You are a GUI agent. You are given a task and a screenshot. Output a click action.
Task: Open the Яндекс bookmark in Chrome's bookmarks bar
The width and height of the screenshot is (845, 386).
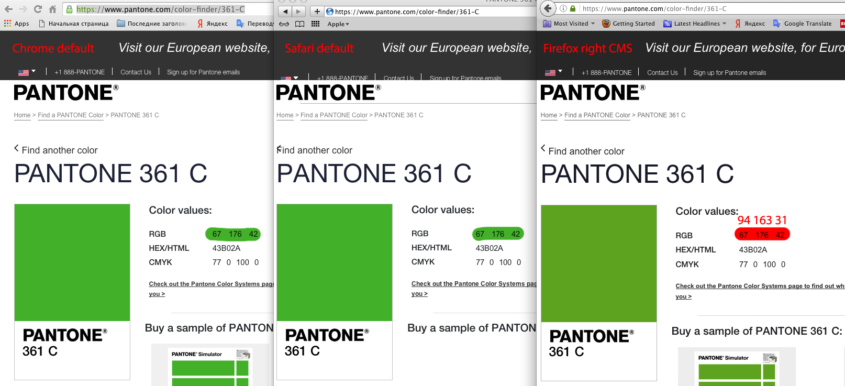coord(213,24)
